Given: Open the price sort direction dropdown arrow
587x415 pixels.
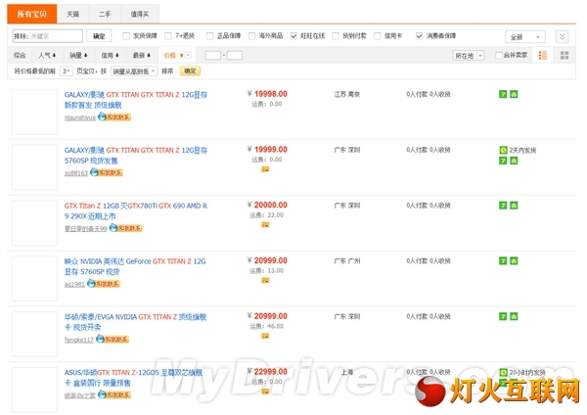Looking at the screenshot, I should tap(188, 56).
